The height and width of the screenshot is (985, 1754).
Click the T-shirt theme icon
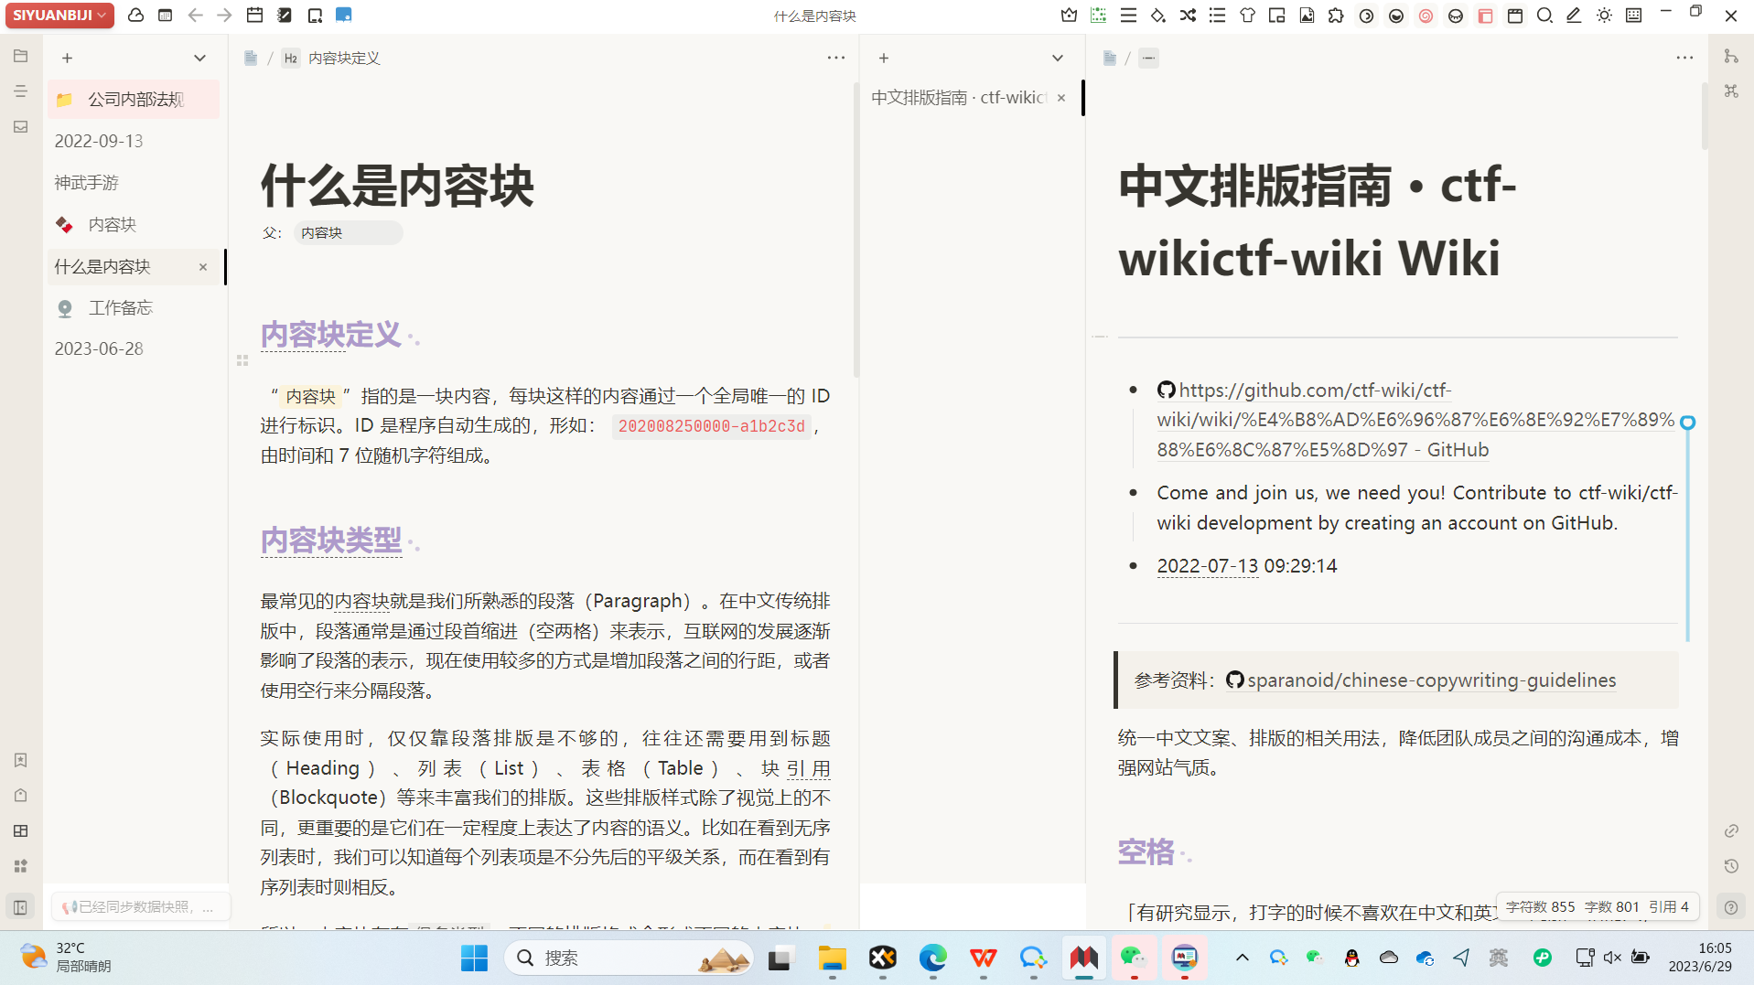pos(1247,16)
